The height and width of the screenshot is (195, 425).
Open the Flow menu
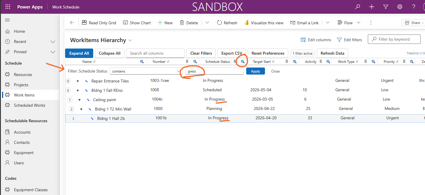click(x=349, y=23)
